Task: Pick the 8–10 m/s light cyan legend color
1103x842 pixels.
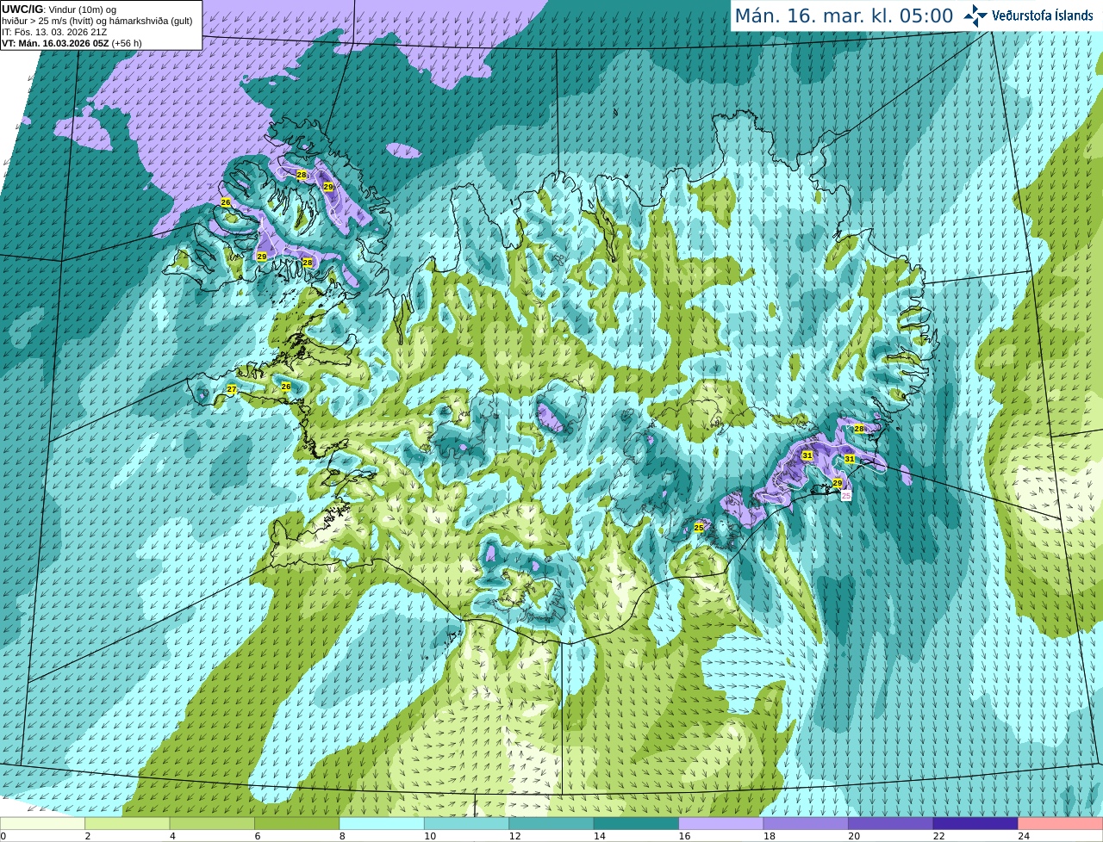Action: (382, 823)
